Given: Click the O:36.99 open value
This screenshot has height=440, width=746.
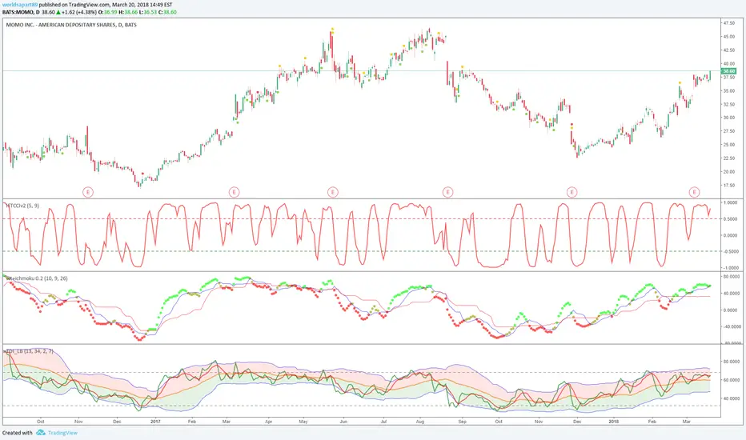Looking at the screenshot, I should click(107, 12).
